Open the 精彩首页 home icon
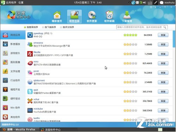The image size is (176, 132). (57, 17)
